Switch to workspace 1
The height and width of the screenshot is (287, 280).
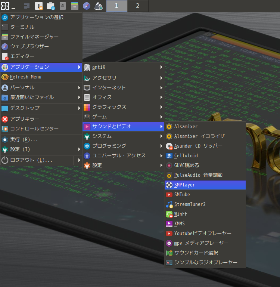pos(117,6)
